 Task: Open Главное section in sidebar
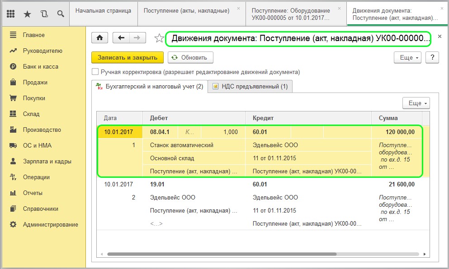pyautogui.click(x=34, y=35)
